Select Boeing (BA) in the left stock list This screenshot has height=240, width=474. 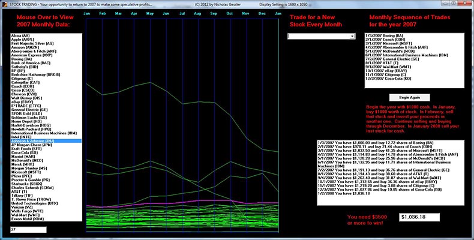46,59
